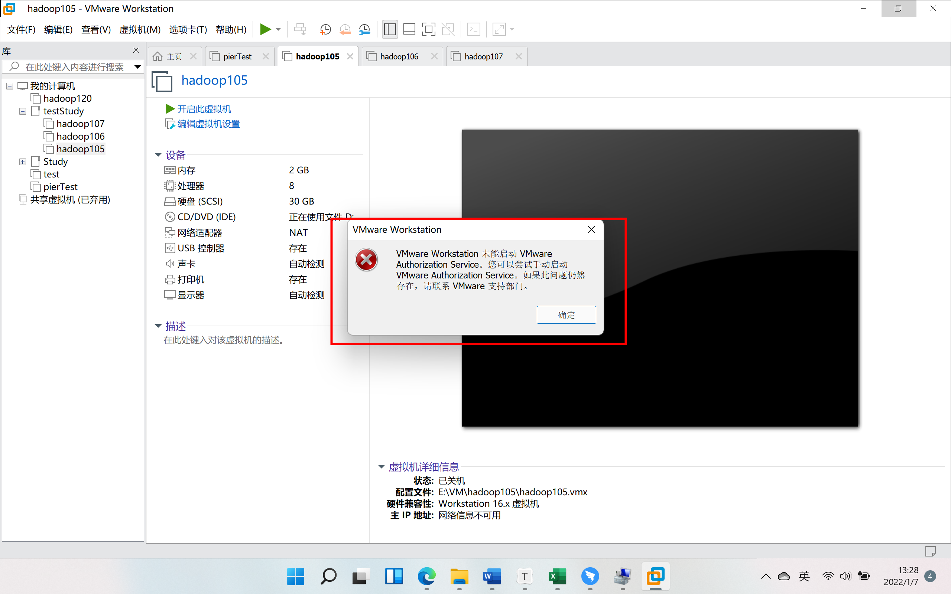The width and height of the screenshot is (951, 594).
Task: Close the 库 library panel
Action: 136,50
